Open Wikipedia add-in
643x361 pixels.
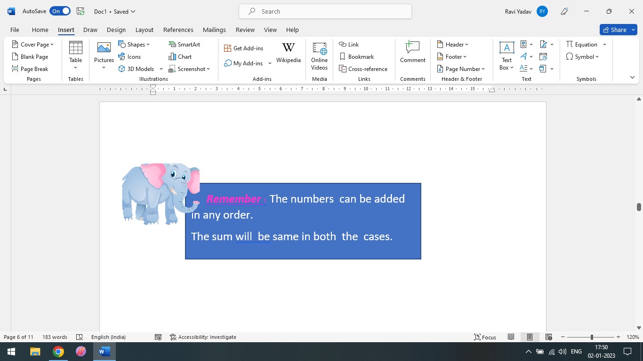click(x=288, y=52)
